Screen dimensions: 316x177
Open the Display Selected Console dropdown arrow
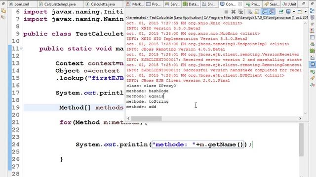point(294,12)
